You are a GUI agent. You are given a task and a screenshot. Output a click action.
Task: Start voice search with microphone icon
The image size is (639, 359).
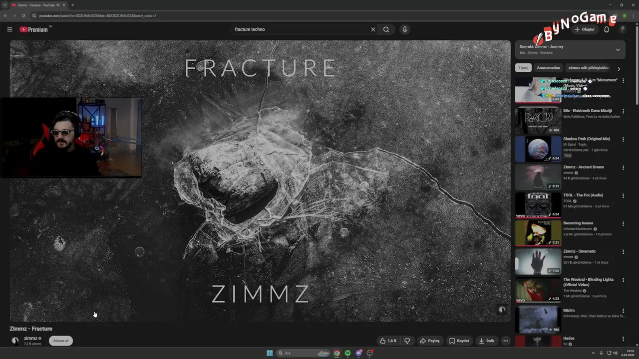(405, 29)
